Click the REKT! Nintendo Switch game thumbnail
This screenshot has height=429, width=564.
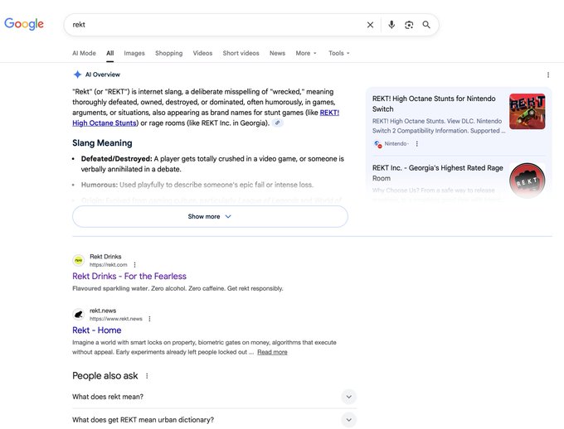click(x=527, y=111)
